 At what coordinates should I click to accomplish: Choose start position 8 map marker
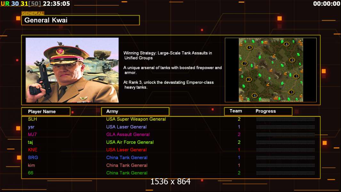tap(292, 60)
